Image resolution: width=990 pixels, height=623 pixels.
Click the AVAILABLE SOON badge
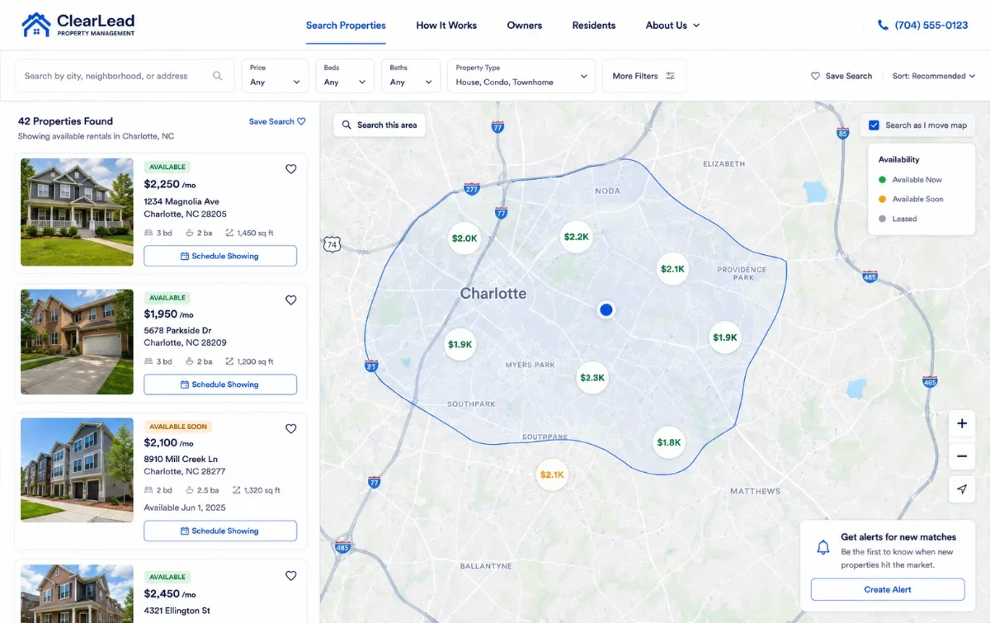(178, 427)
